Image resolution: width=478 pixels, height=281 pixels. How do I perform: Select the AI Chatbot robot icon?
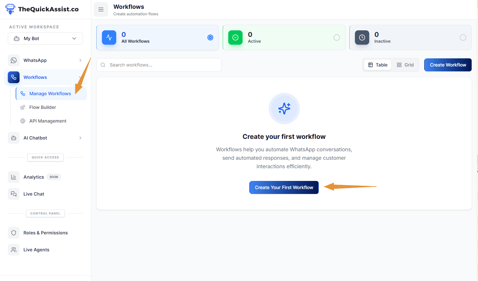click(13, 138)
